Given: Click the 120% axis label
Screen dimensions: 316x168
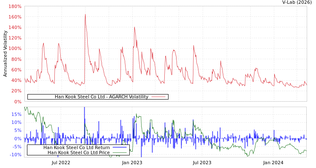Looking at the screenshot, I should point(15,38).
